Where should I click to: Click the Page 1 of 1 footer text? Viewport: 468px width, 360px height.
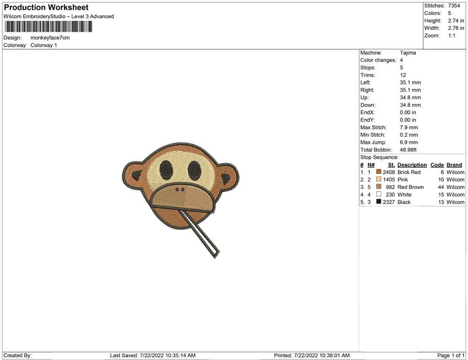click(x=451, y=355)
